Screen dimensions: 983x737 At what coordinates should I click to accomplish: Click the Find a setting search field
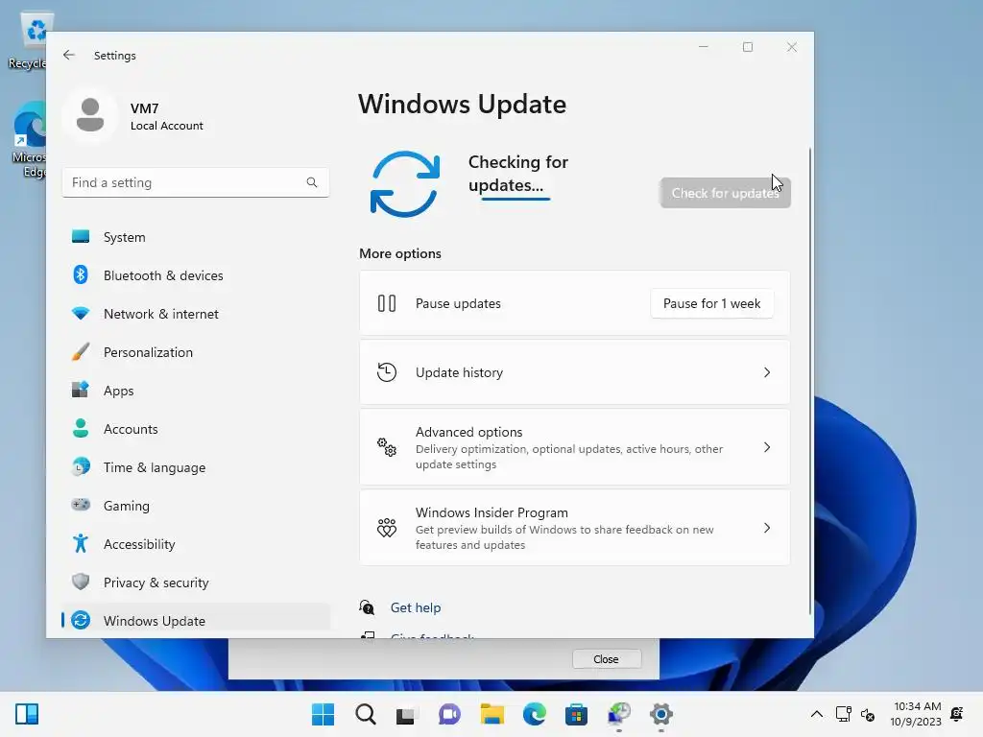pos(196,182)
